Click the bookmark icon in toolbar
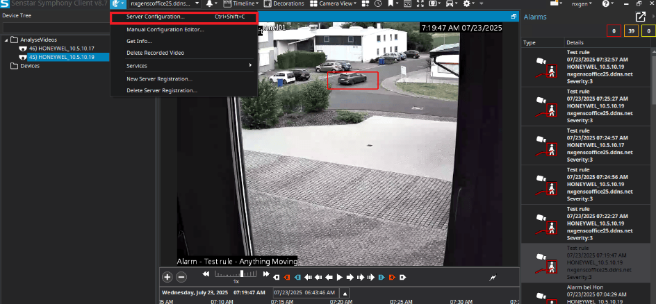This screenshot has width=656, height=304. pos(392,4)
